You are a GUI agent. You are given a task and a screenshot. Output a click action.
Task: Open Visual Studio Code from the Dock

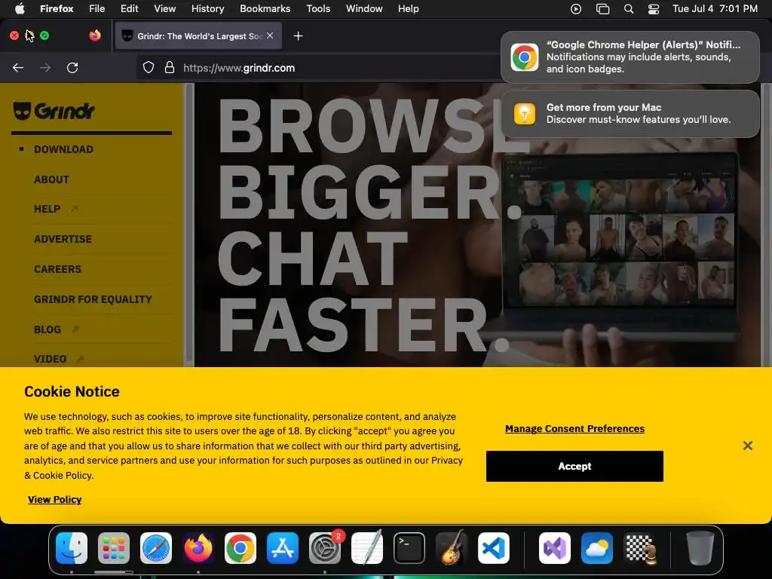(x=493, y=548)
